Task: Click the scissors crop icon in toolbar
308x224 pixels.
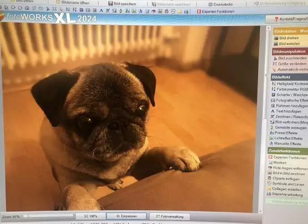Action: [48, 9]
